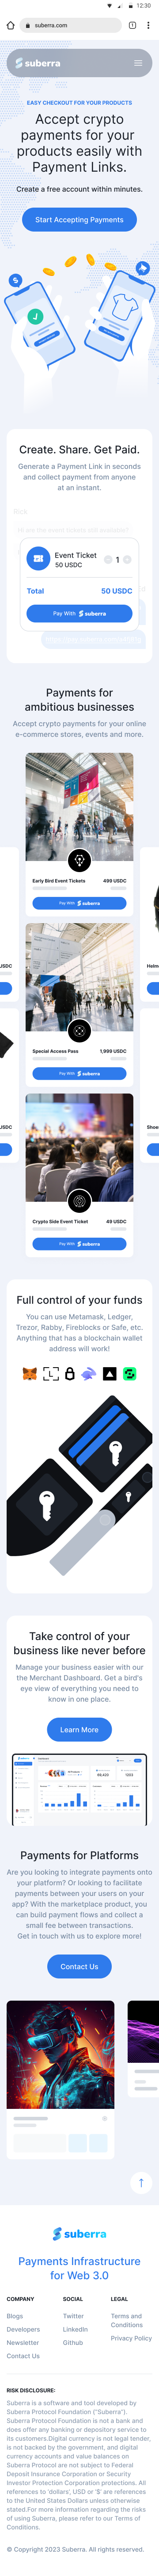
Task: Open the Terms and Conditions footer link
Action: [126, 2319]
